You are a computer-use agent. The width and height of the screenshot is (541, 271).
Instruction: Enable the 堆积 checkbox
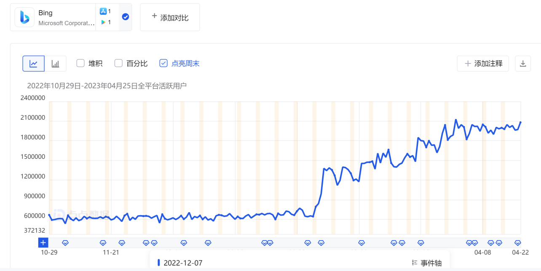point(80,63)
